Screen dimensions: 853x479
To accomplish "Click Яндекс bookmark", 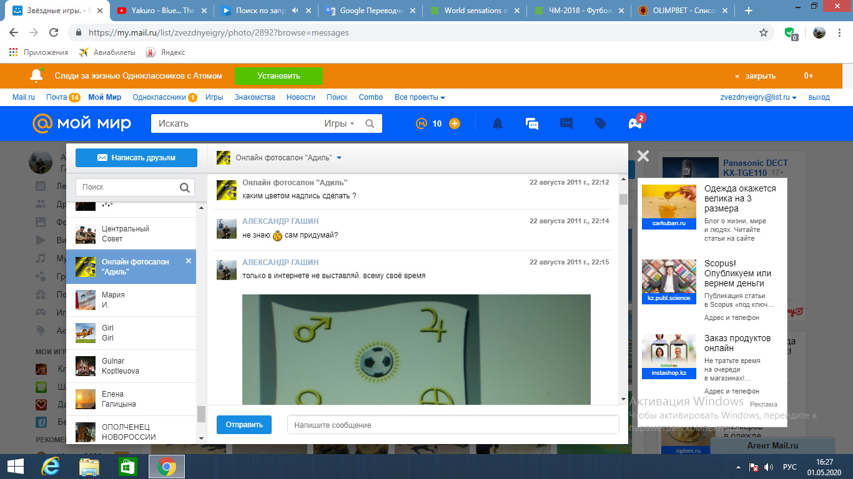I will 165,52.
